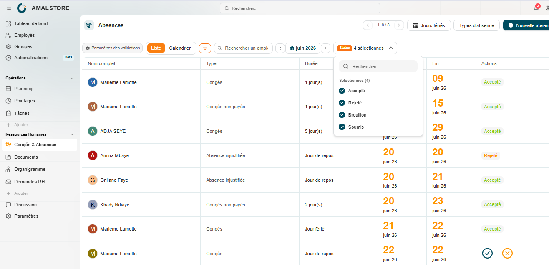Screen dimensions: 549x269
Task: Reject pending request with orange X icon
Action: (507, 253)
